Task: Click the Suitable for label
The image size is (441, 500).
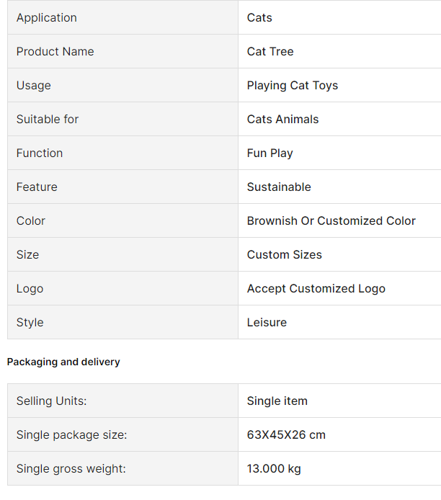Action: tap(48, 119)
